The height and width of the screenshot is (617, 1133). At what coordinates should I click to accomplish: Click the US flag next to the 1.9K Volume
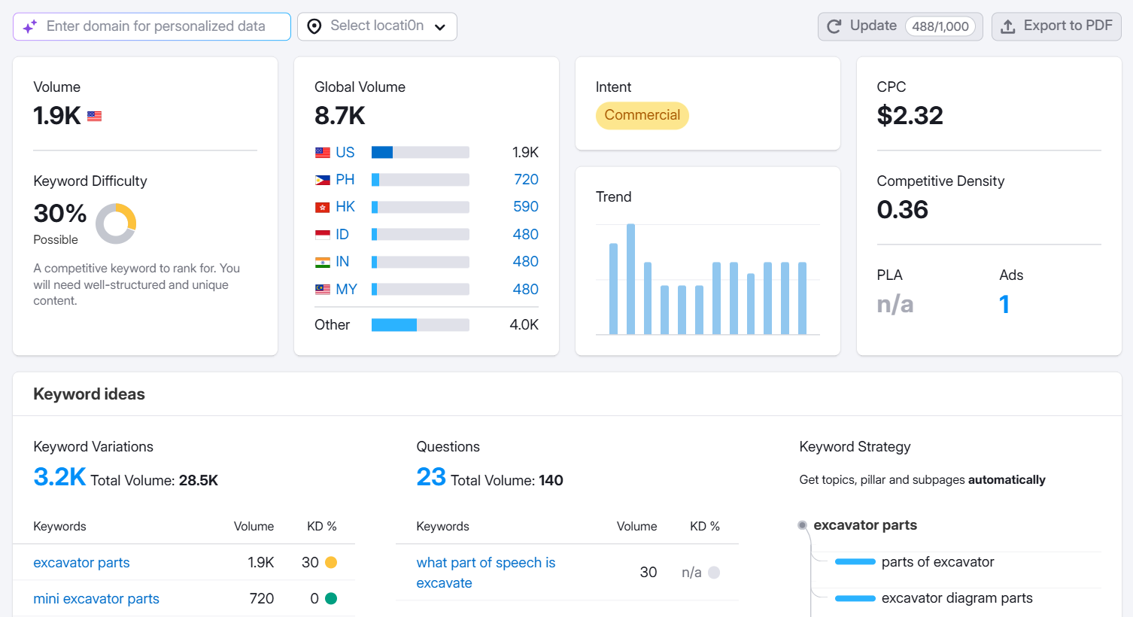(x=93, y=116)
